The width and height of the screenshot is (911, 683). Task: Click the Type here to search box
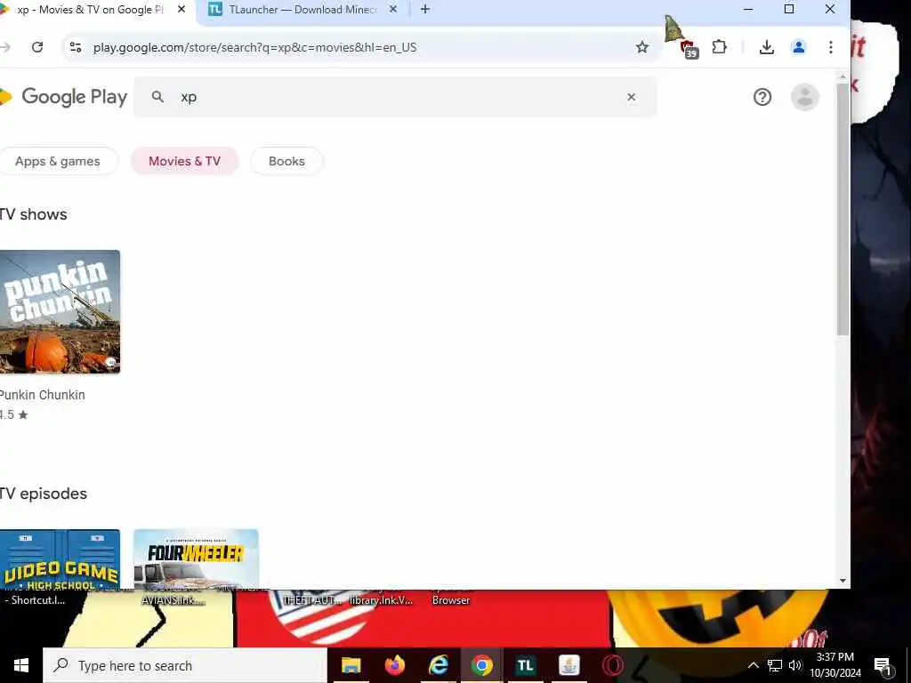(x=185, y=665)
